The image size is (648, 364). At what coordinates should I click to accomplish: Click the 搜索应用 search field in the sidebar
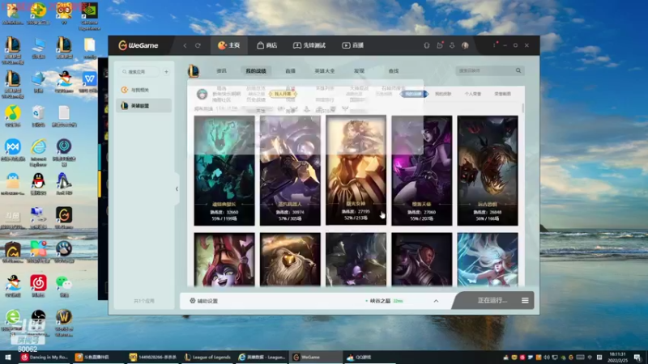[139, 72]
